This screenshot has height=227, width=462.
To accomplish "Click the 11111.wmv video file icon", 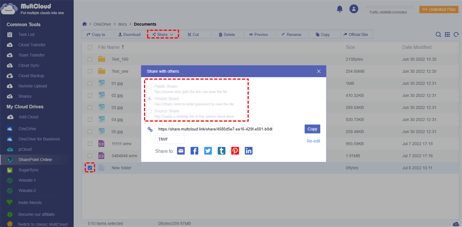I will coord(102,144).
